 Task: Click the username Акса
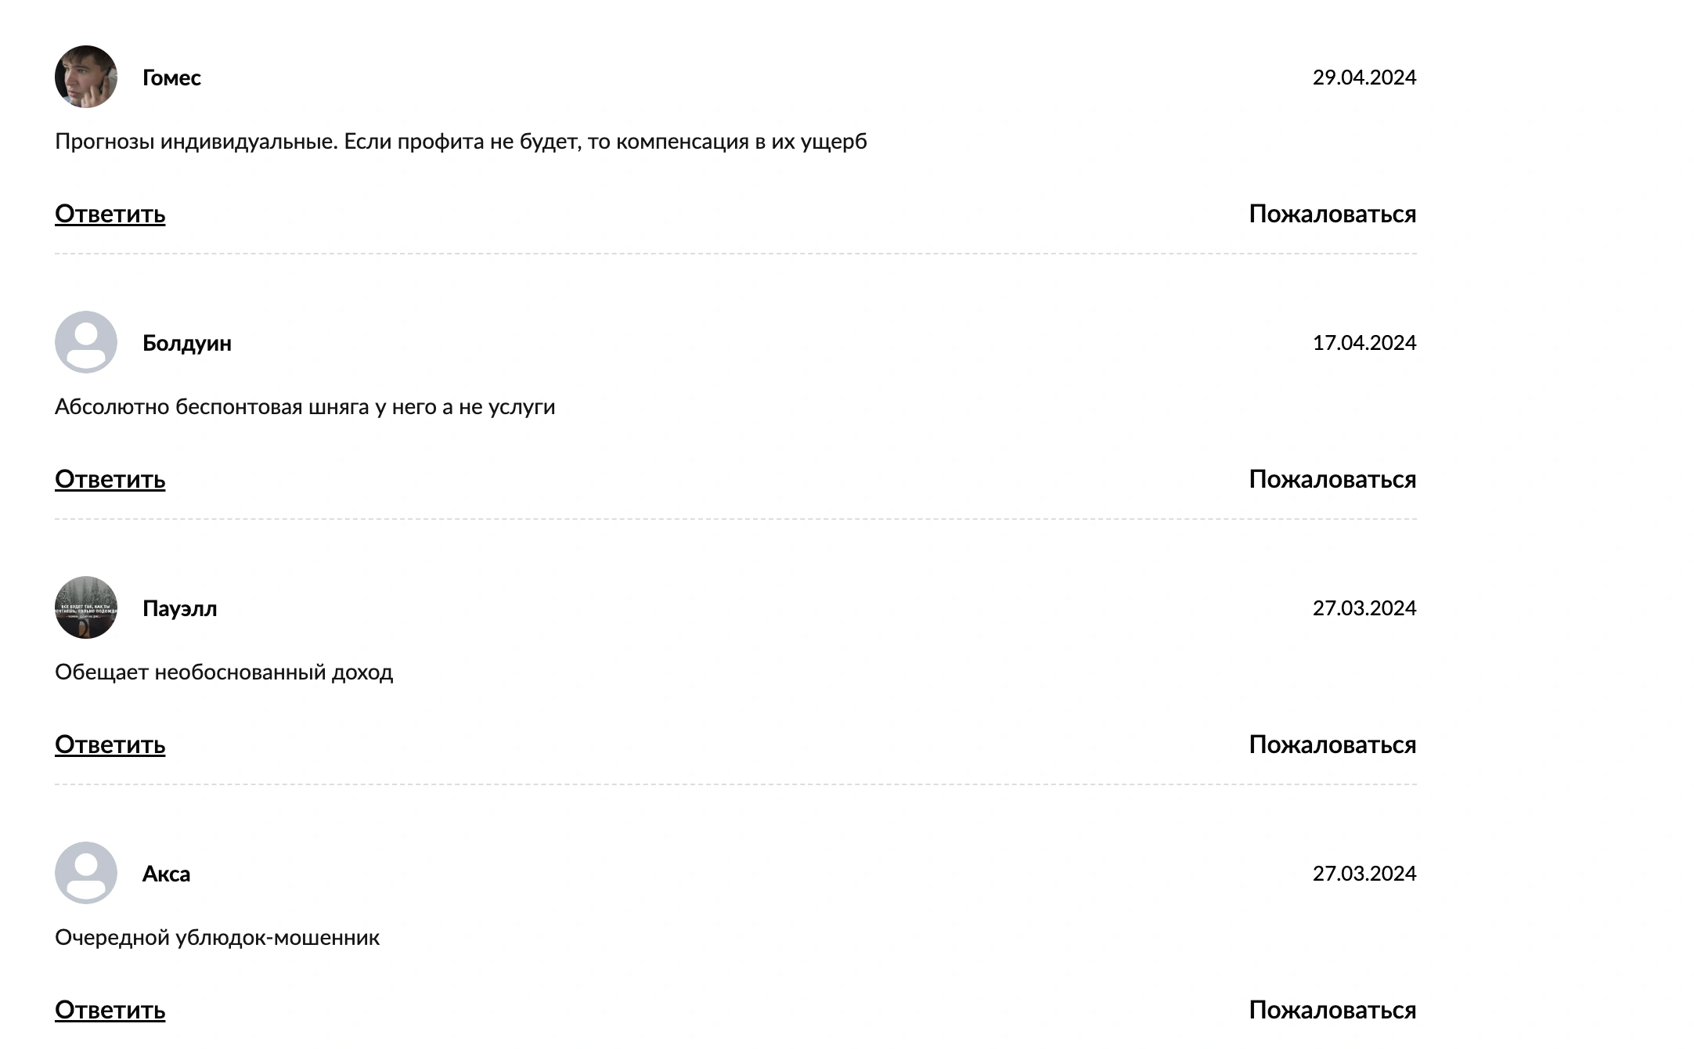[x=166, y=874]
